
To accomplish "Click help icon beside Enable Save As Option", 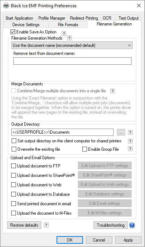I will click(64, 33).
